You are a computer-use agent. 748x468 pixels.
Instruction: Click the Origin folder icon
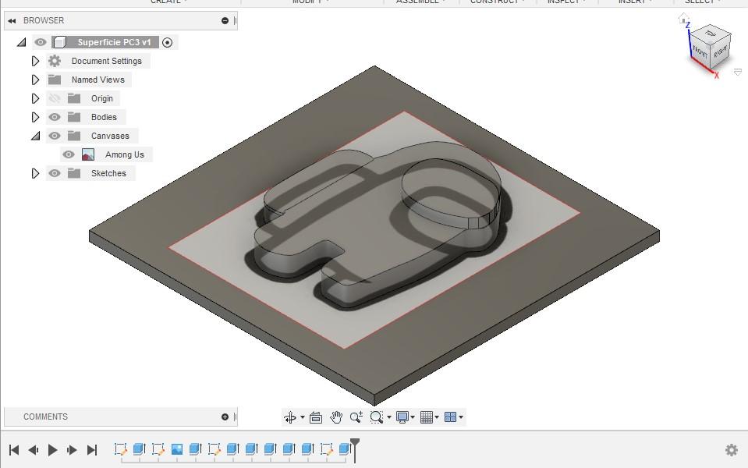(x=74, y=98)
